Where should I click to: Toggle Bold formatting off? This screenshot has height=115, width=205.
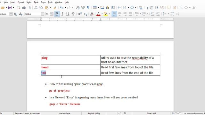coord(57,14)
